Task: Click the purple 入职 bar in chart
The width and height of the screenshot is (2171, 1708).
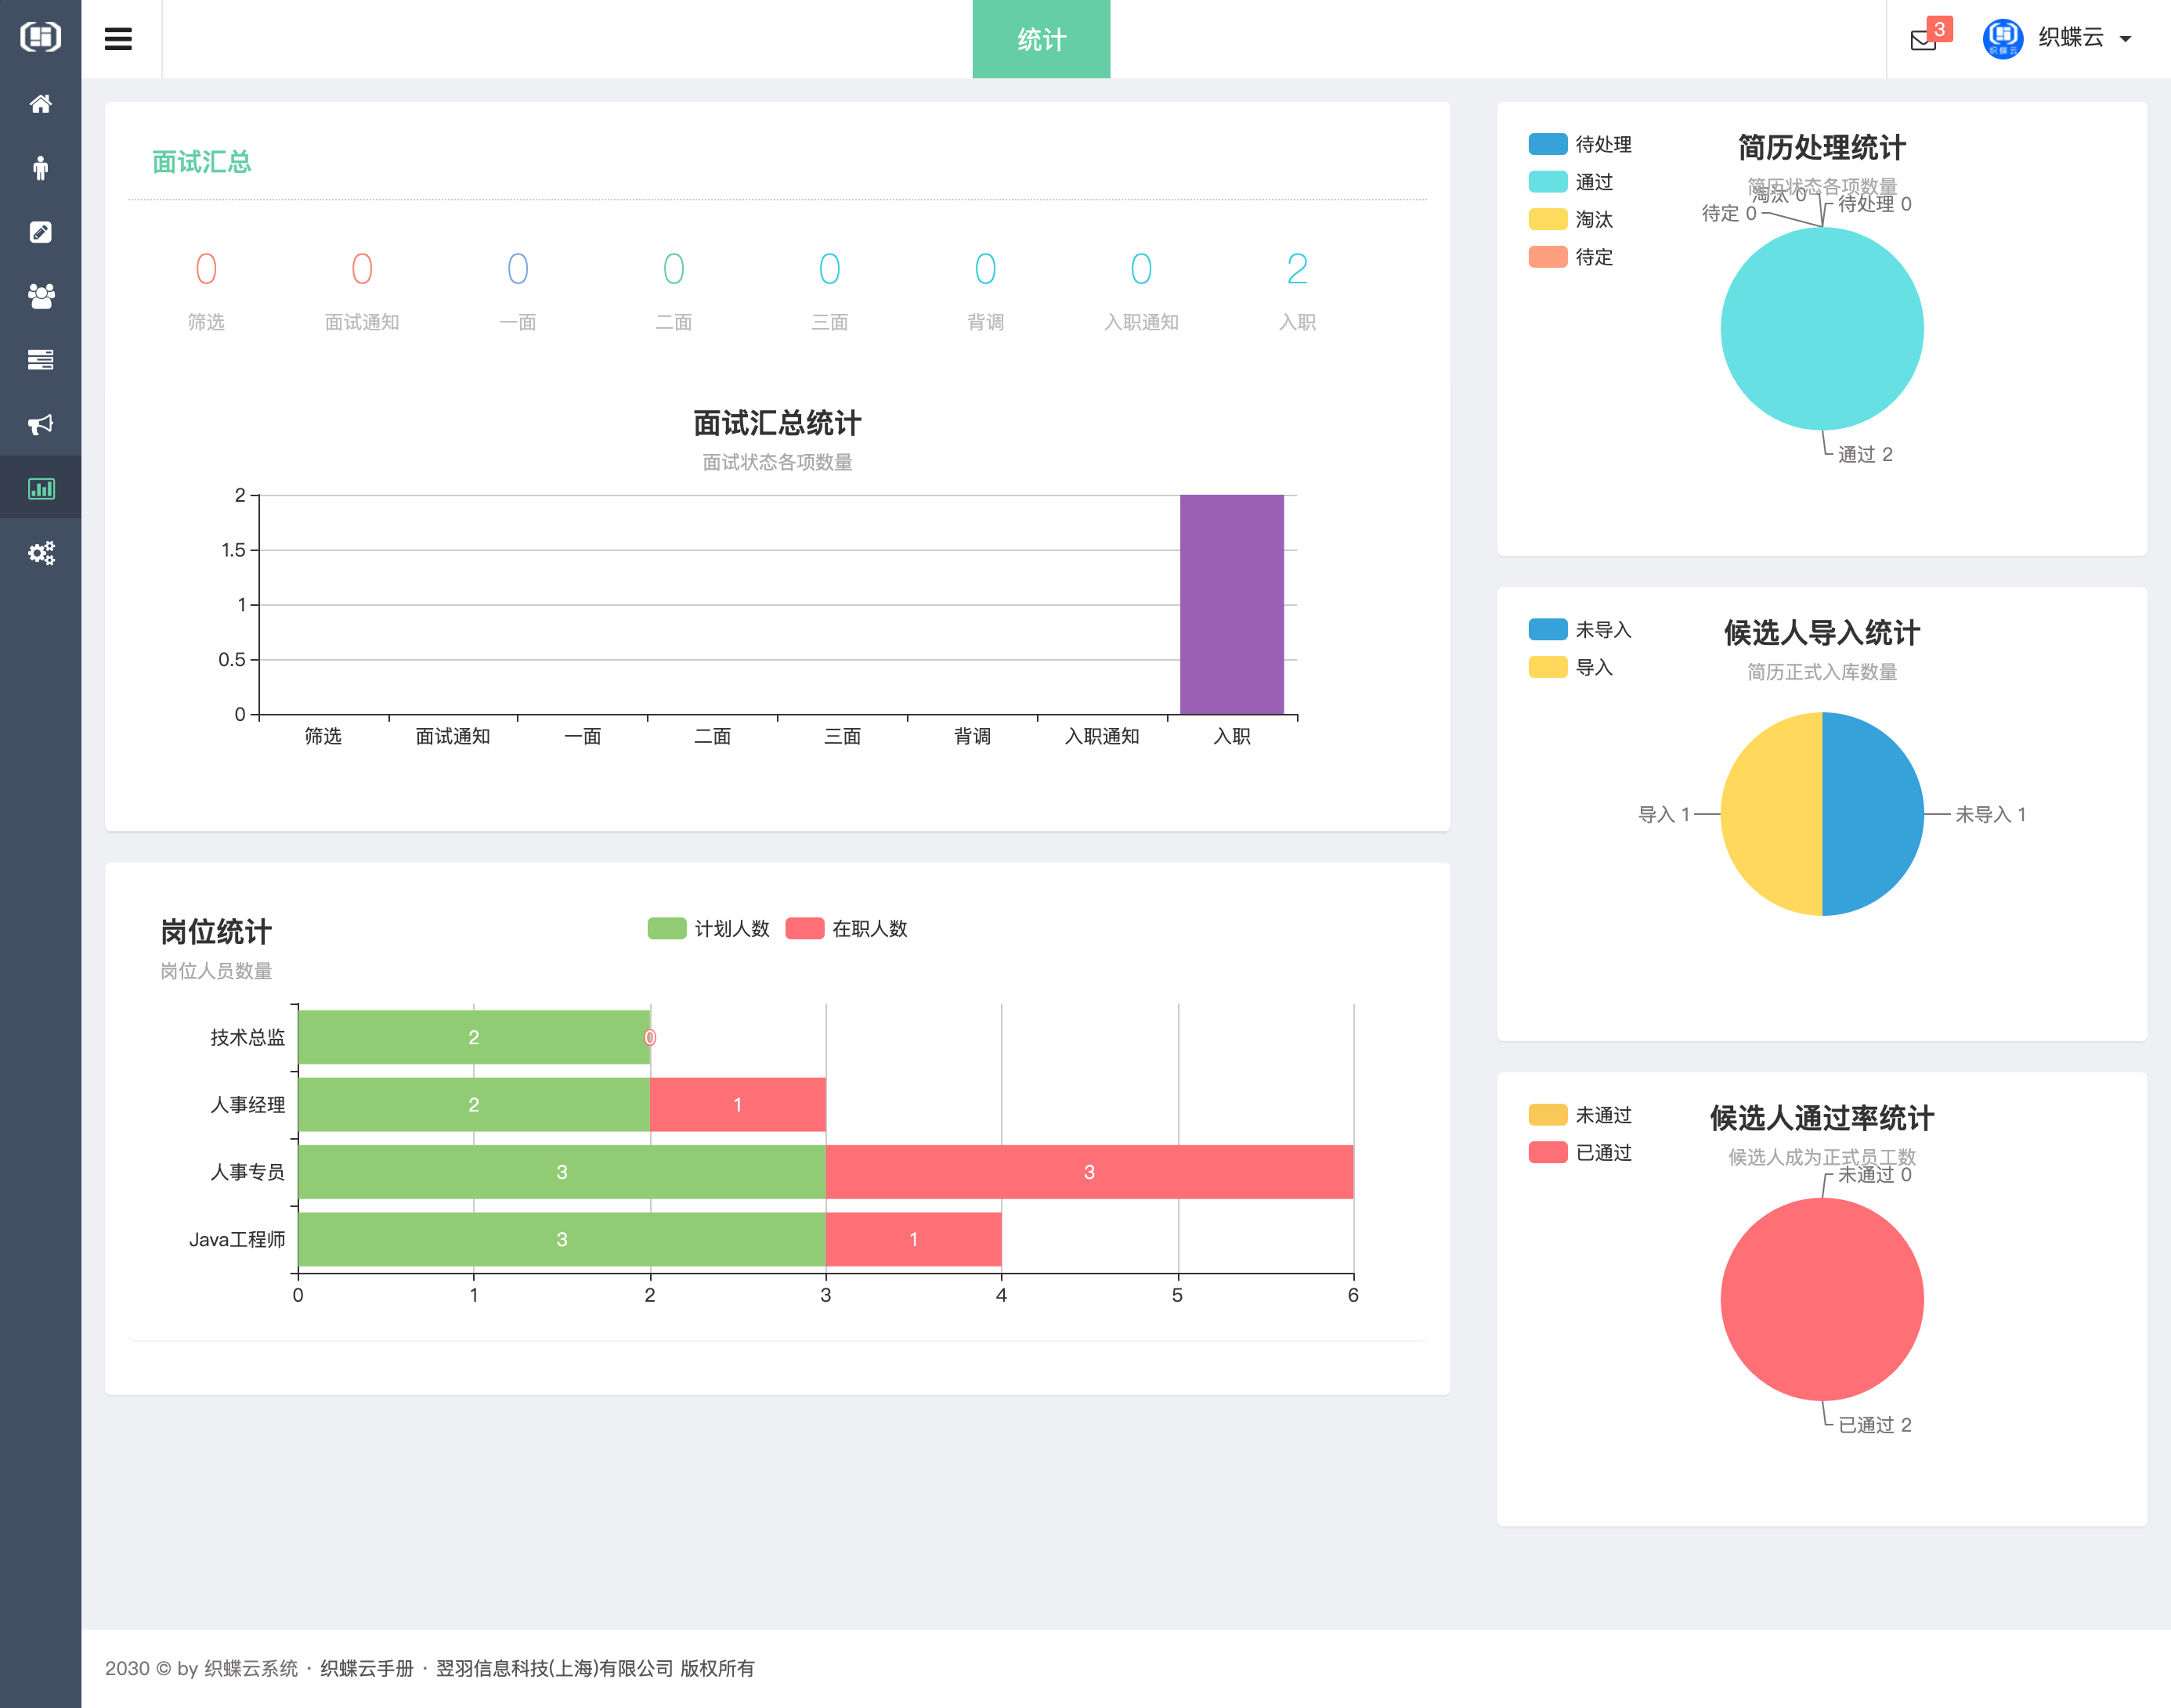Action: (x=1230, y=604)
